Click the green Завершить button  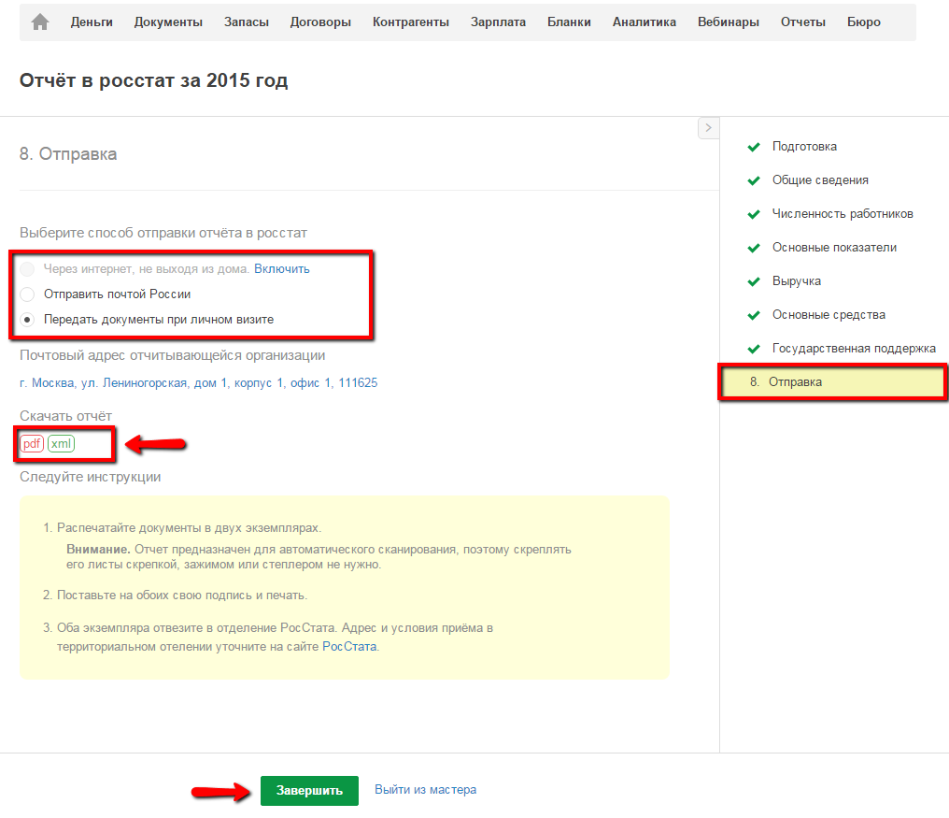(309, 791)
